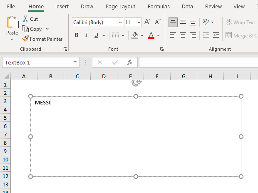Click text box bottom-right resize handle
258x193 pixels.
click(x=241, y=176)
